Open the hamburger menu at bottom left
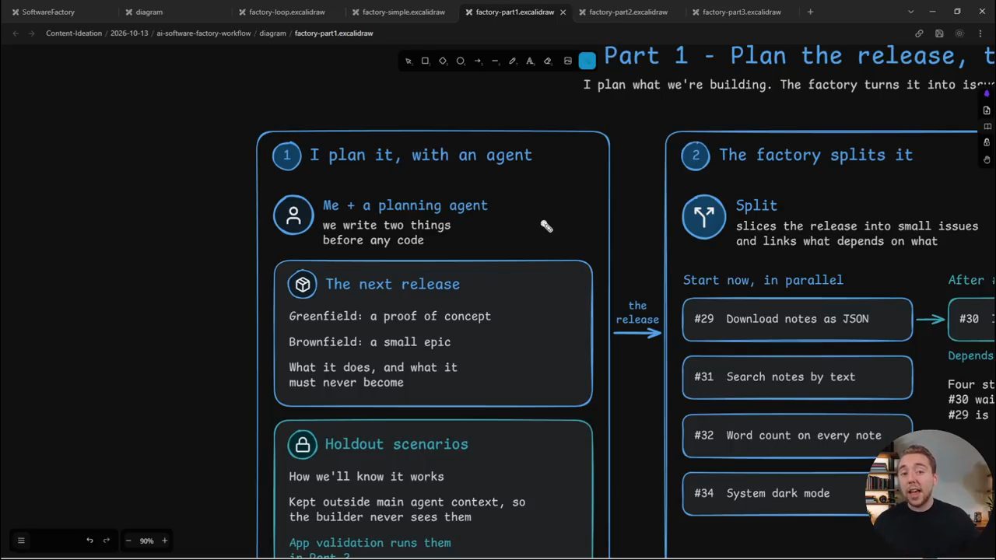Viewport: 996px width, 560px height. pos(21,541)
